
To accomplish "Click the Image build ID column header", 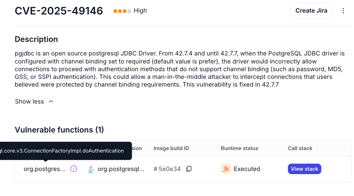I will point(171,148).
